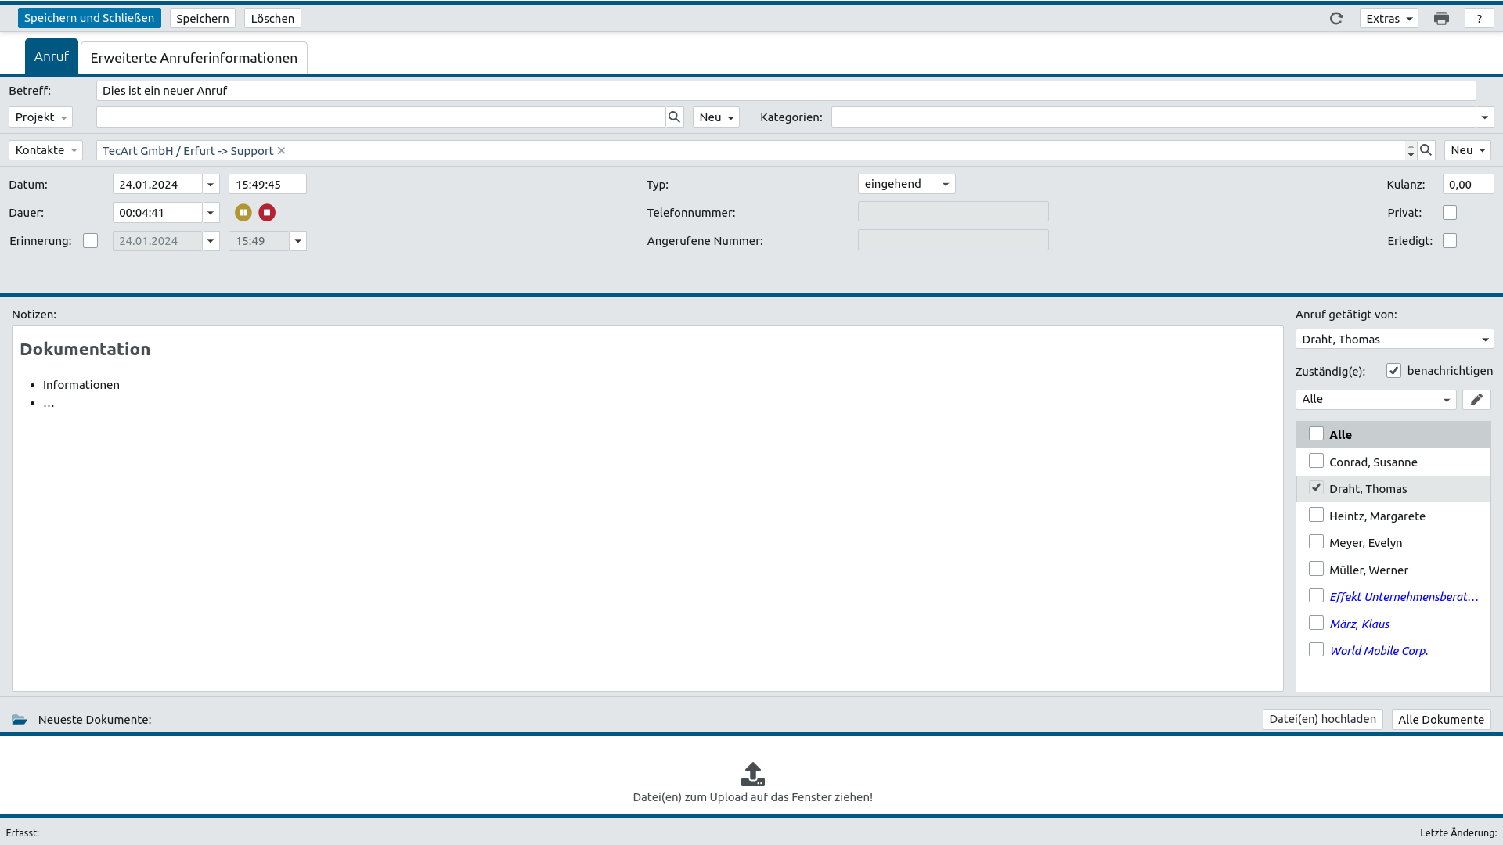Open the Typ dropdown showing eingehend
The width and height of the screenshot is (1503, 845).
coord(906,184)
